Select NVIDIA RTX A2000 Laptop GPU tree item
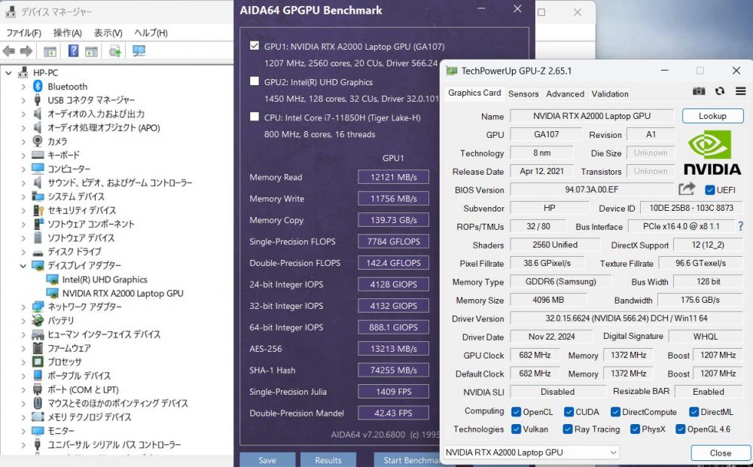 [123, 293]
